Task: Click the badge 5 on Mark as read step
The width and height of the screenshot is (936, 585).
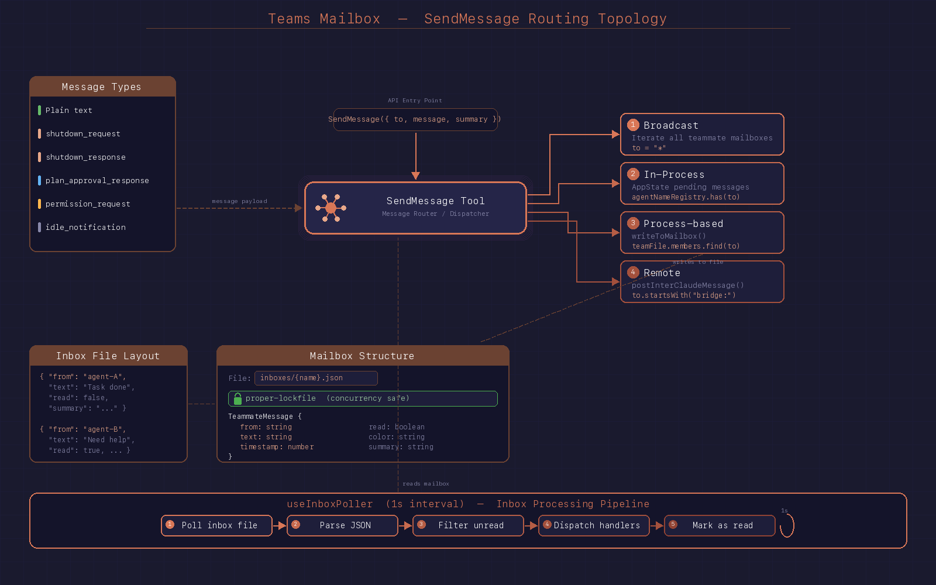Action: pos(672,525)
